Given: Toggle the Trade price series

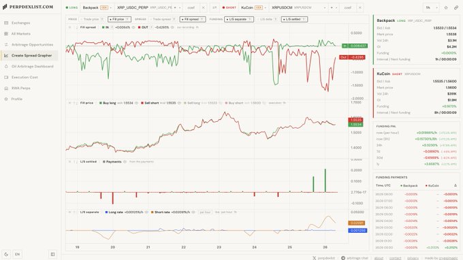Looking at the screenshot, I should pos(93,19).
